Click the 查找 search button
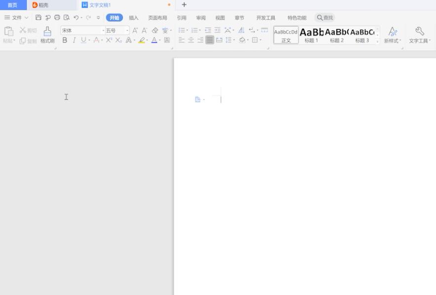Screen dimensions: 436x295 (325, 18)
